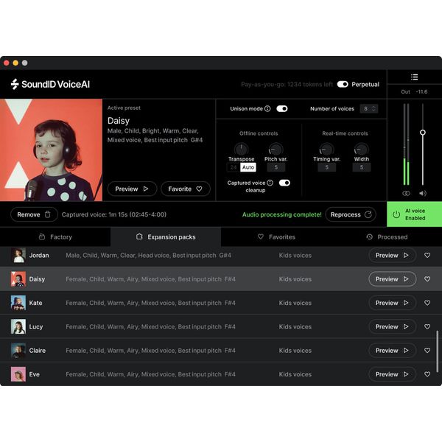Select the Claire voice name
The width and height of the screenshot is (442, 442).
click(x=38, y=350)
